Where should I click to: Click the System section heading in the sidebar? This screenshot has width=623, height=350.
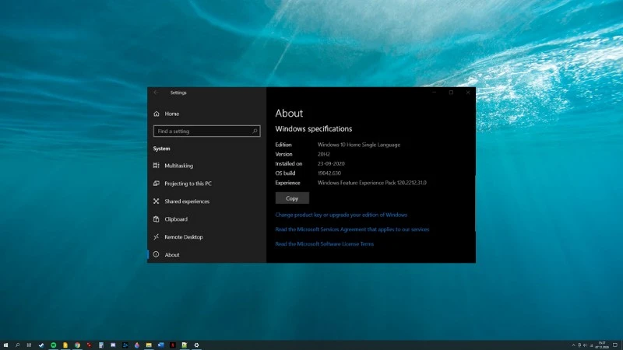click(161, 149)
